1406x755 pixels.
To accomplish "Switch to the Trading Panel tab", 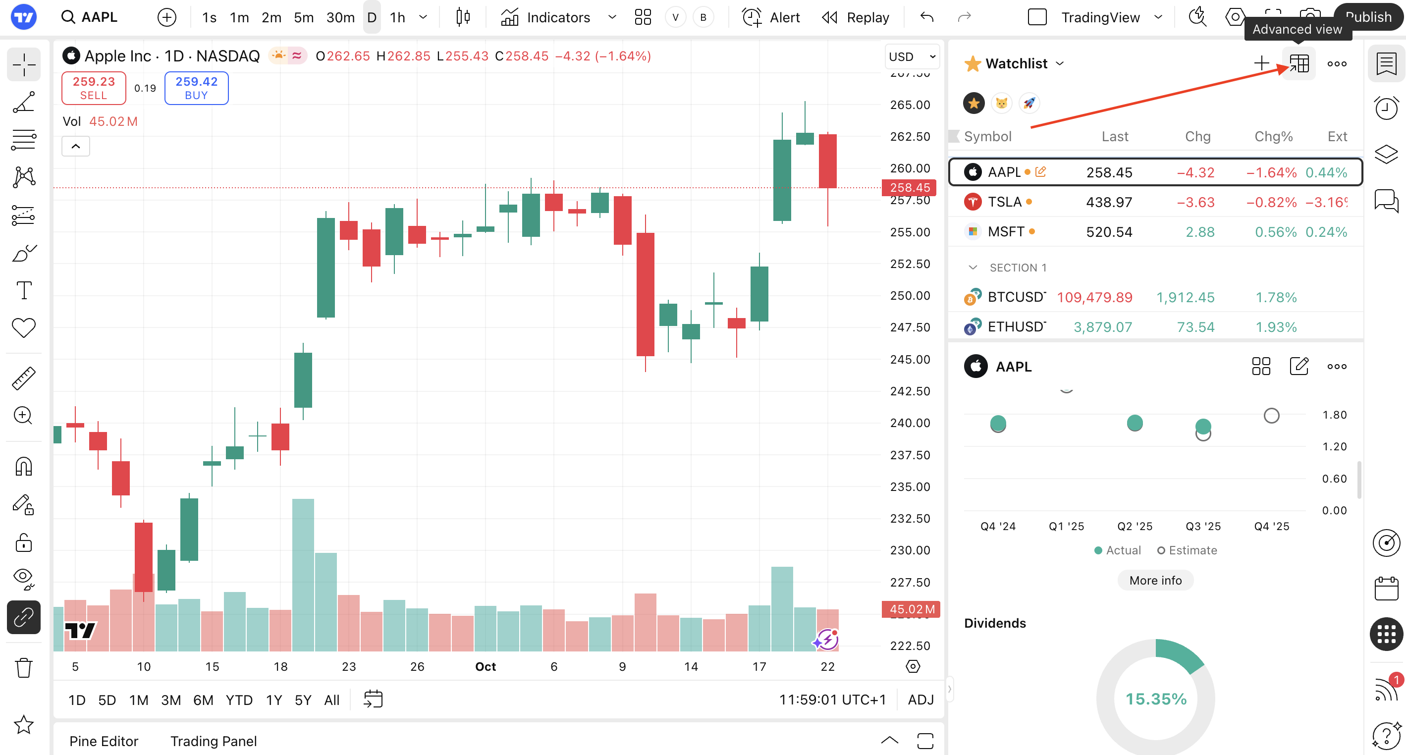I will [214, 741].
